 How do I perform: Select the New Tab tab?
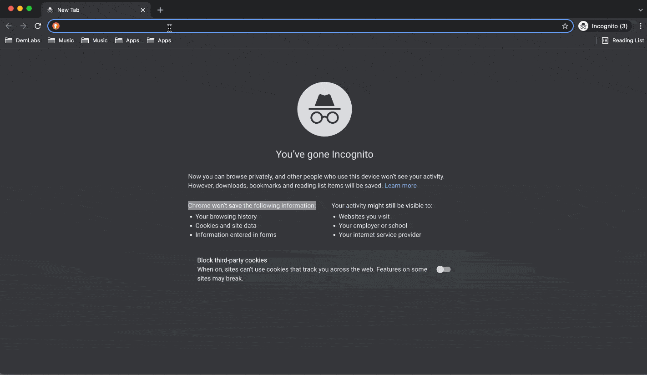click(x=96, y=10)
